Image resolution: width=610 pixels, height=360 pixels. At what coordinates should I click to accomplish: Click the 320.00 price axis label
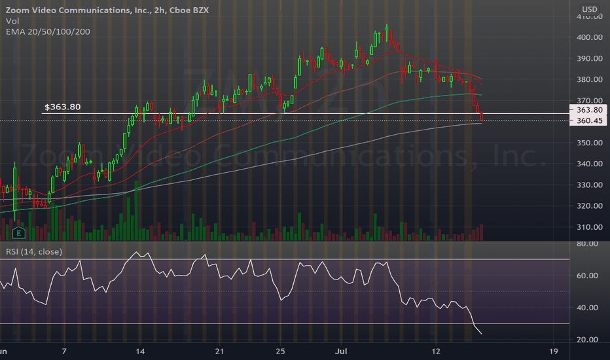point(589,206)
